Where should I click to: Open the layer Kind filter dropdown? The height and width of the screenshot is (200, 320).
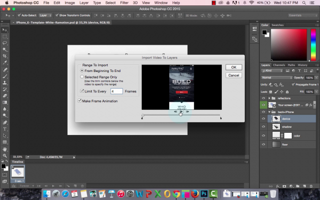click(272, 70)
